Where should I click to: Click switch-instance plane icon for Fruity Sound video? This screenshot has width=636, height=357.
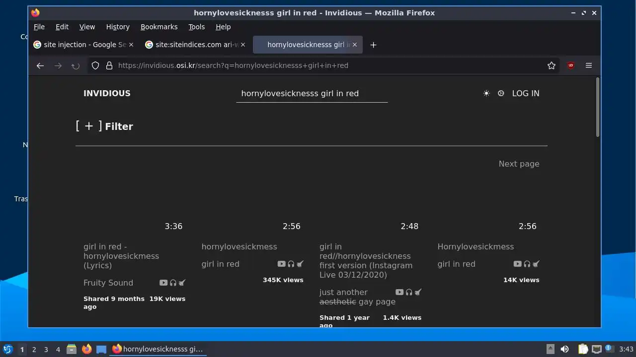click(182, 283)
